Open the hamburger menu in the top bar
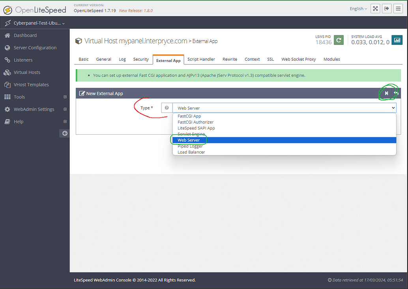The height and width of the screenshot is (289, 408). (x=398, y=8)
